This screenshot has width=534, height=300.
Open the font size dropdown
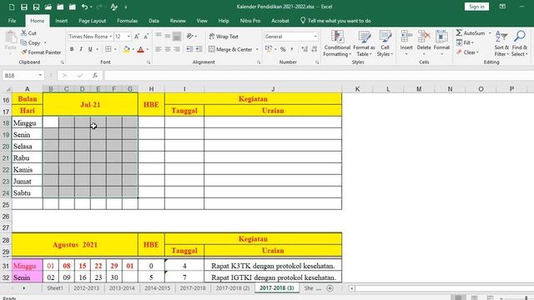click(x=128, y=37)
